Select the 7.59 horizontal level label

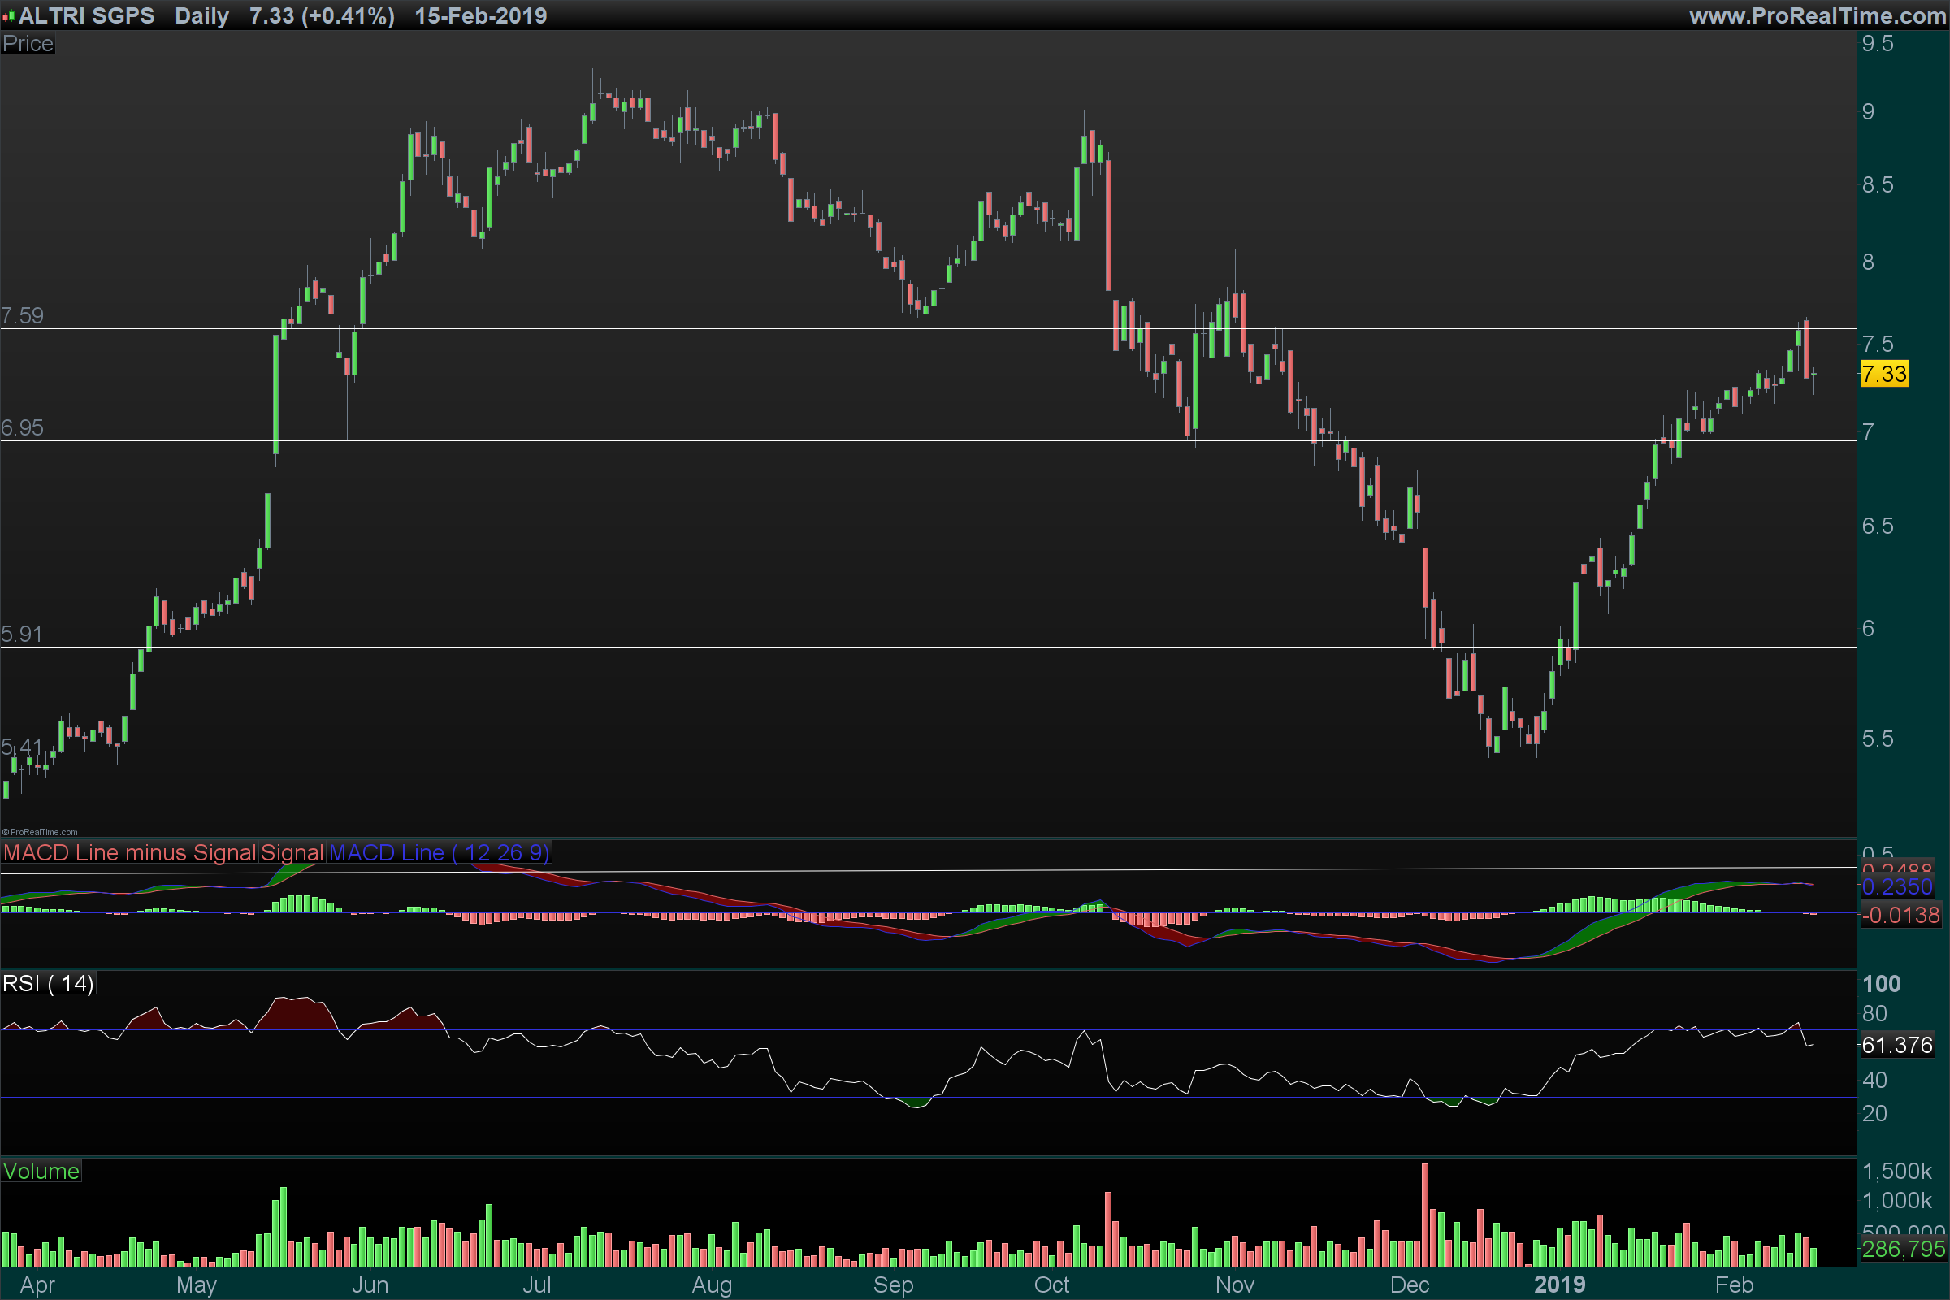coord(23,316)
